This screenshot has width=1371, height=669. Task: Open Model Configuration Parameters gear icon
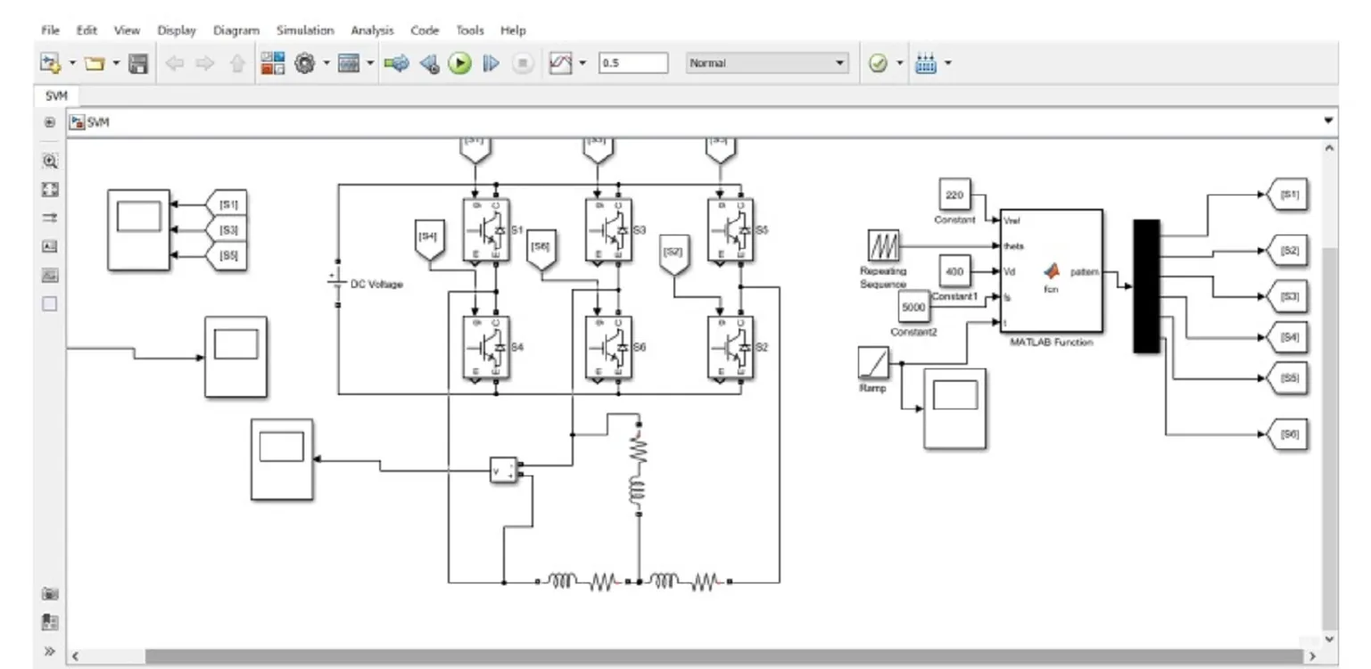point(305,63)
